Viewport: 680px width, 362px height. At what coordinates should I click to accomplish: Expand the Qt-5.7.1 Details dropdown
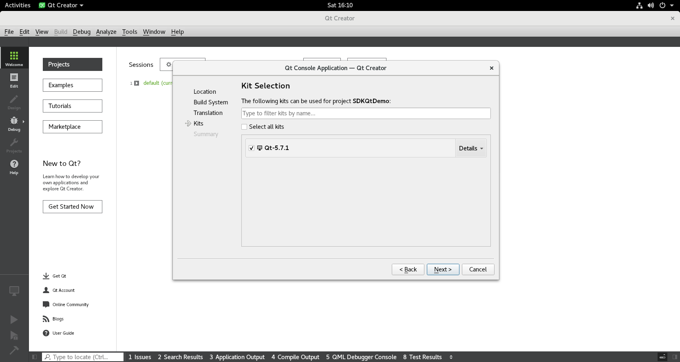pyautogui.click(x=471, y=148)
